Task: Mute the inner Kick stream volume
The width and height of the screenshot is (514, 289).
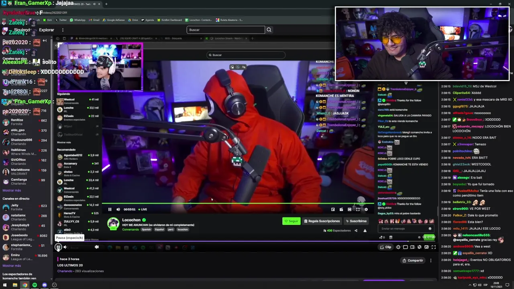Action: pyautogui.click(x=118, y=209)
